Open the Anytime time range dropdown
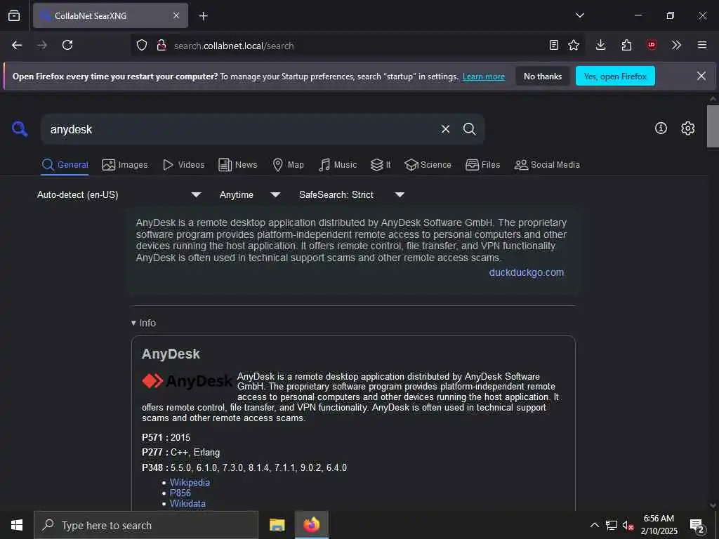This screenshot has height=539, width=719. point(249,195)
